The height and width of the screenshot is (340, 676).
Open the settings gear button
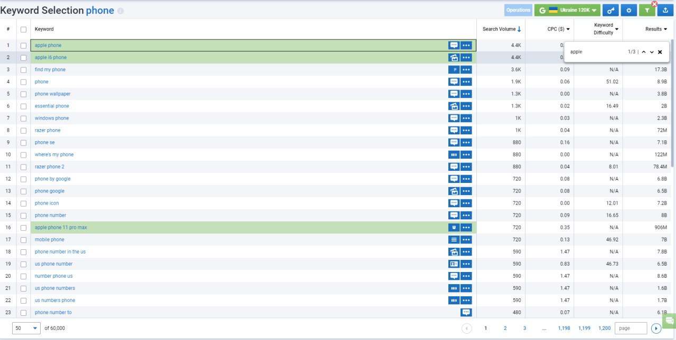pos(628,10)
